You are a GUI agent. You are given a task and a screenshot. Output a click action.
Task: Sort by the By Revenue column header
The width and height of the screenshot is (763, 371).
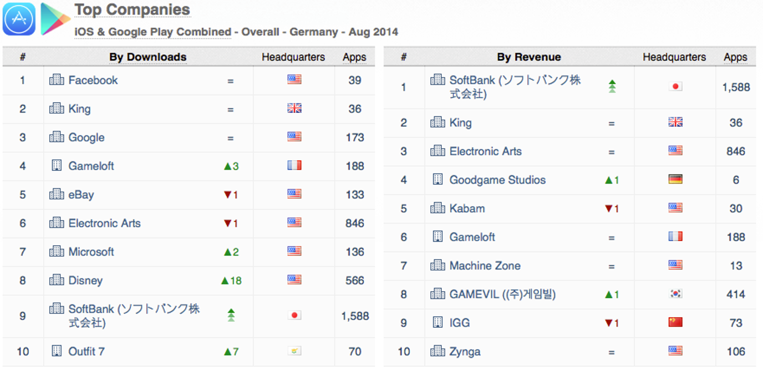pos(529,57)
